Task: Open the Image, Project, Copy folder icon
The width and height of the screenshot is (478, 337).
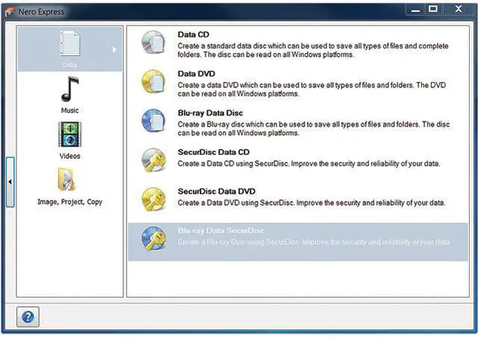Action: click(x=66, y=180)
